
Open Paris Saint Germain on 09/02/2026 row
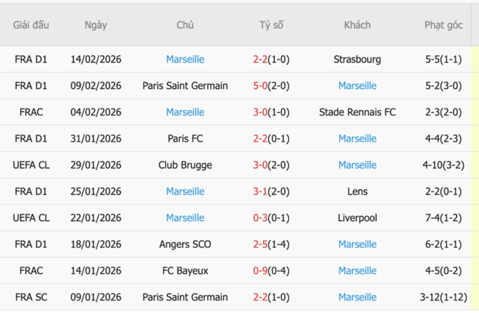pyautogui.click(x=185, y=85)
